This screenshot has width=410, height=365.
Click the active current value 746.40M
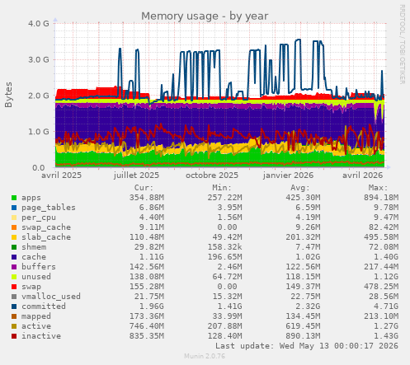coord(147,326)
